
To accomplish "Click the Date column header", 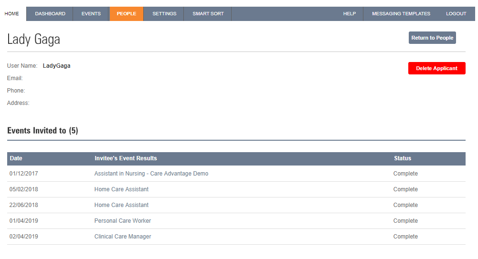I will pyautogui.click(x=16, y=158).
